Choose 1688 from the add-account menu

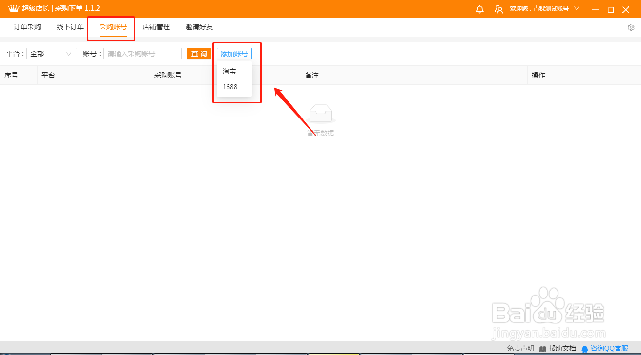pos(234,87)
